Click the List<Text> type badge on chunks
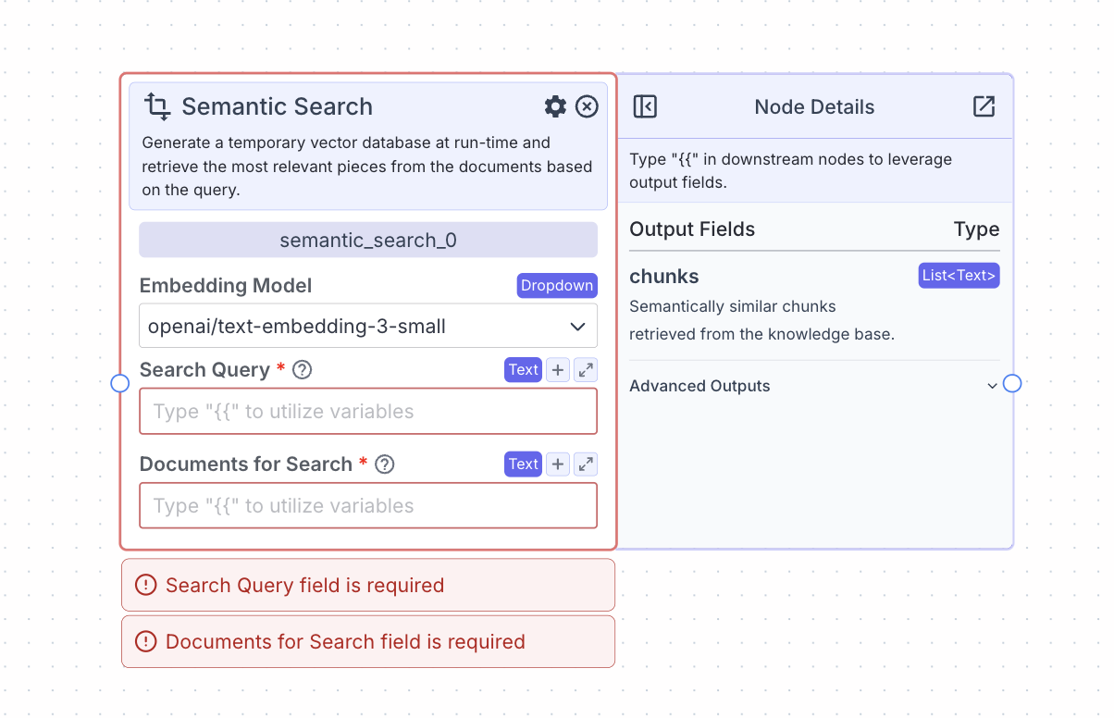The height and width of the screenshot is (718, 1114). (959, 275)
